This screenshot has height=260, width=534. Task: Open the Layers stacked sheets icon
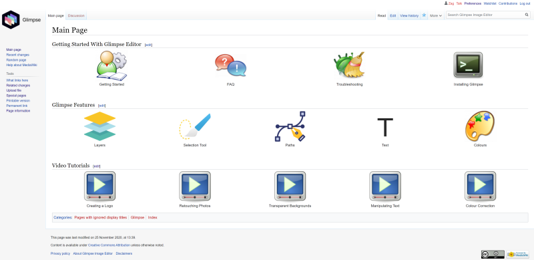tap(99, 126)
